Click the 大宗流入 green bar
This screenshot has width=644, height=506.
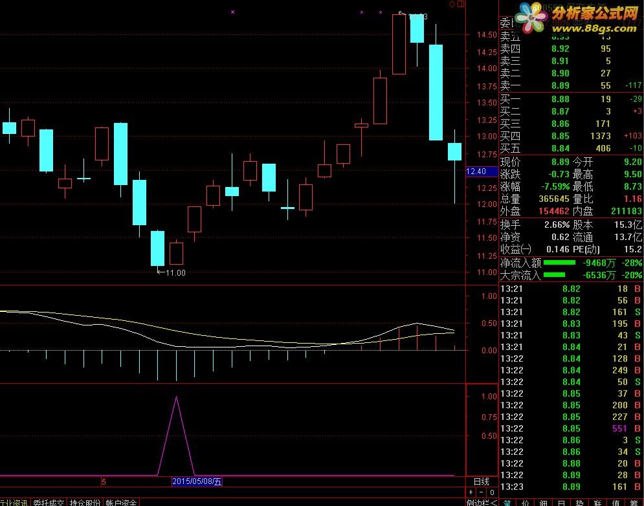pyautogui.click(x=554, y=275)
